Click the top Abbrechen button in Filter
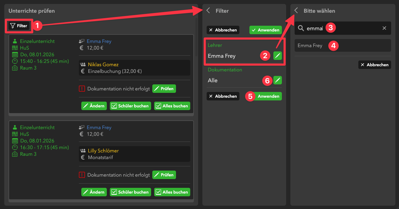The image size is (399, 209). (223, 30)
